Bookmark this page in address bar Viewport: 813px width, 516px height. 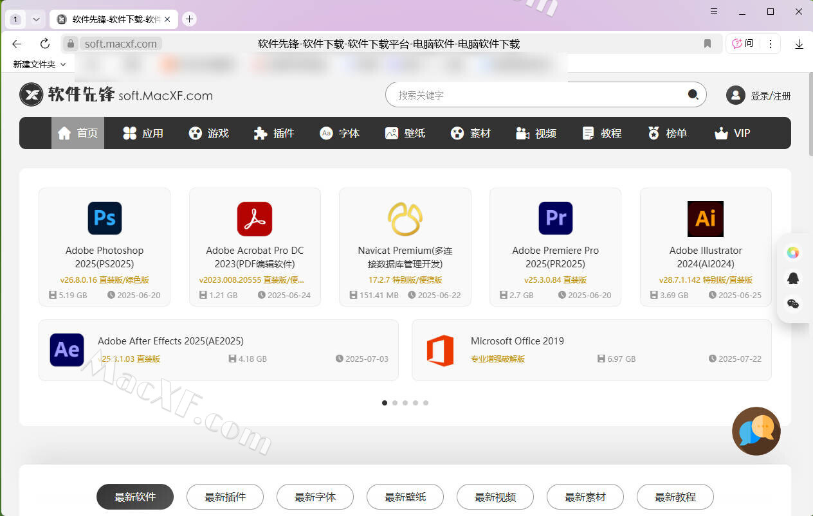(x=708, y=44)
